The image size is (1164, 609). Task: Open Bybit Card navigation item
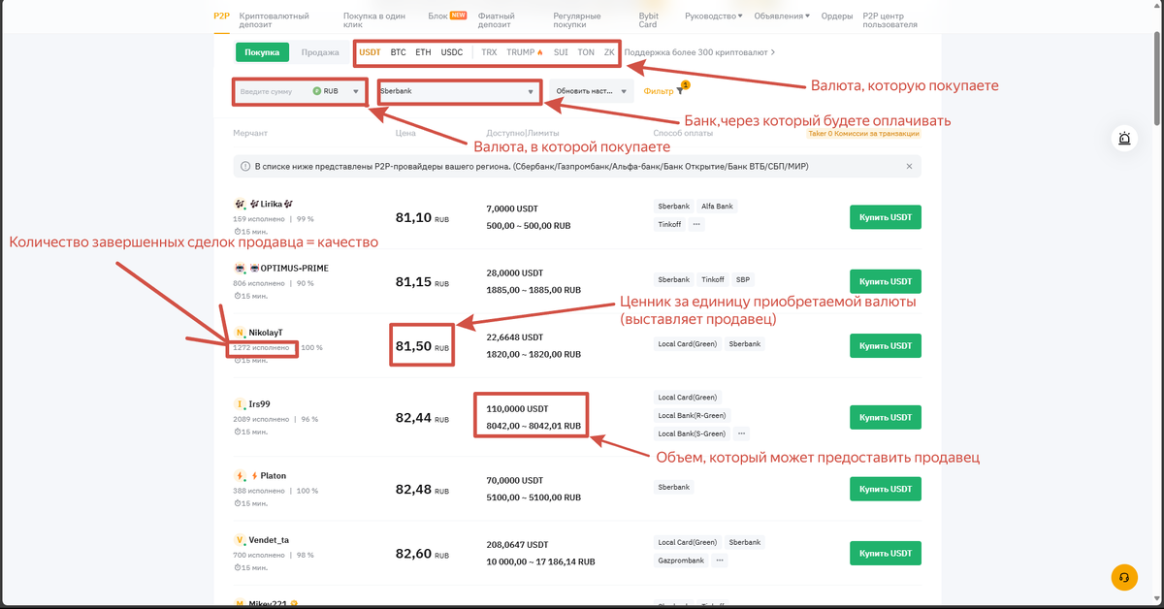point(649,20)
